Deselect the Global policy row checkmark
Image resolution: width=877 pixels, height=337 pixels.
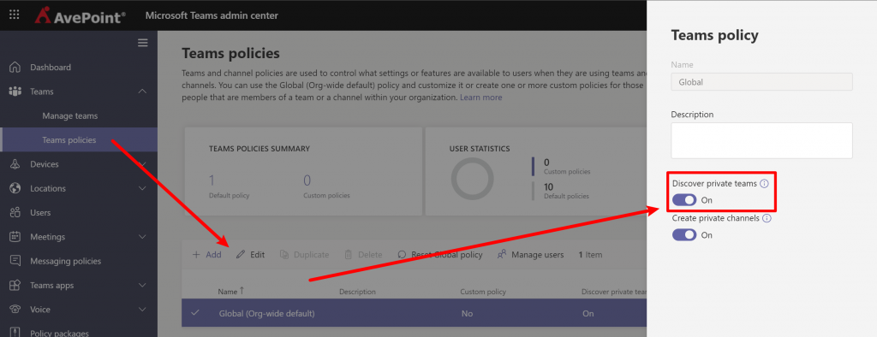coord(195,313)
